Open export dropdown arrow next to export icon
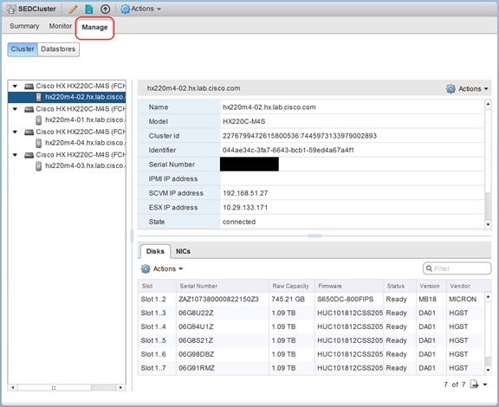Viewport: 499px width, 407px height. 485,384
